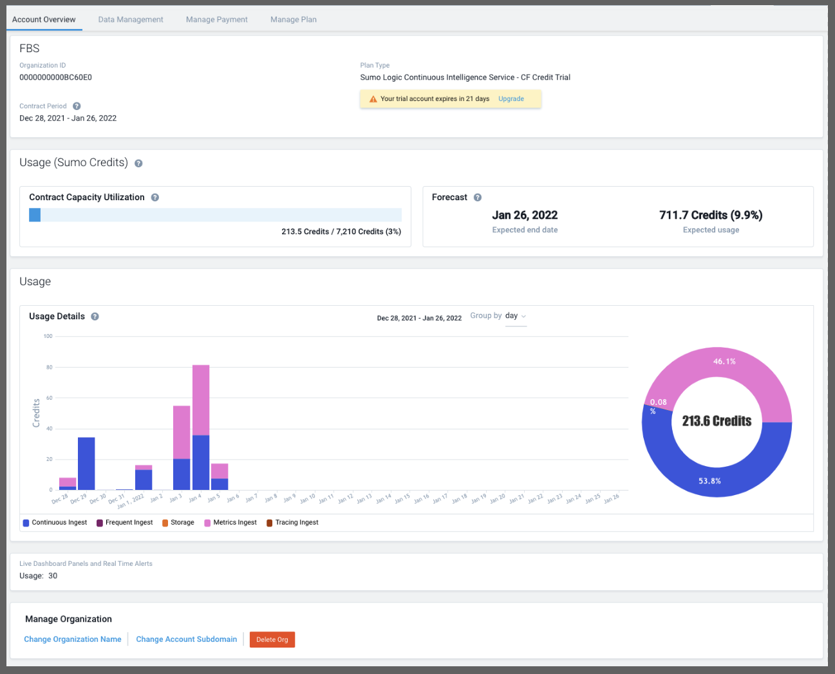Image resolution: width=835 pixels, height=674 pixels.
Task: Click the trial expiry warning triangle icon
Action: point(373,99)
